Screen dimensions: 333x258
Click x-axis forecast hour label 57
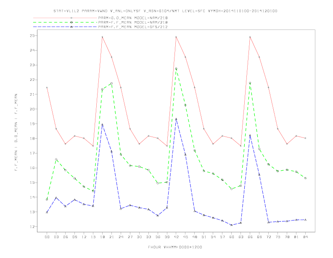(222, 237)
